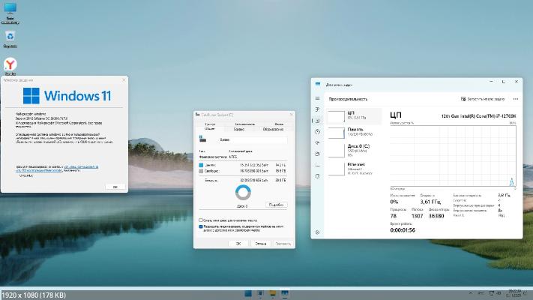
Task: Click the Disk Cleanup button
Action: tap(276, 204)
